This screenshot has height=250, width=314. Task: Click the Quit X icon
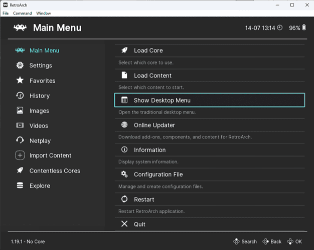[x=124, y=224]
